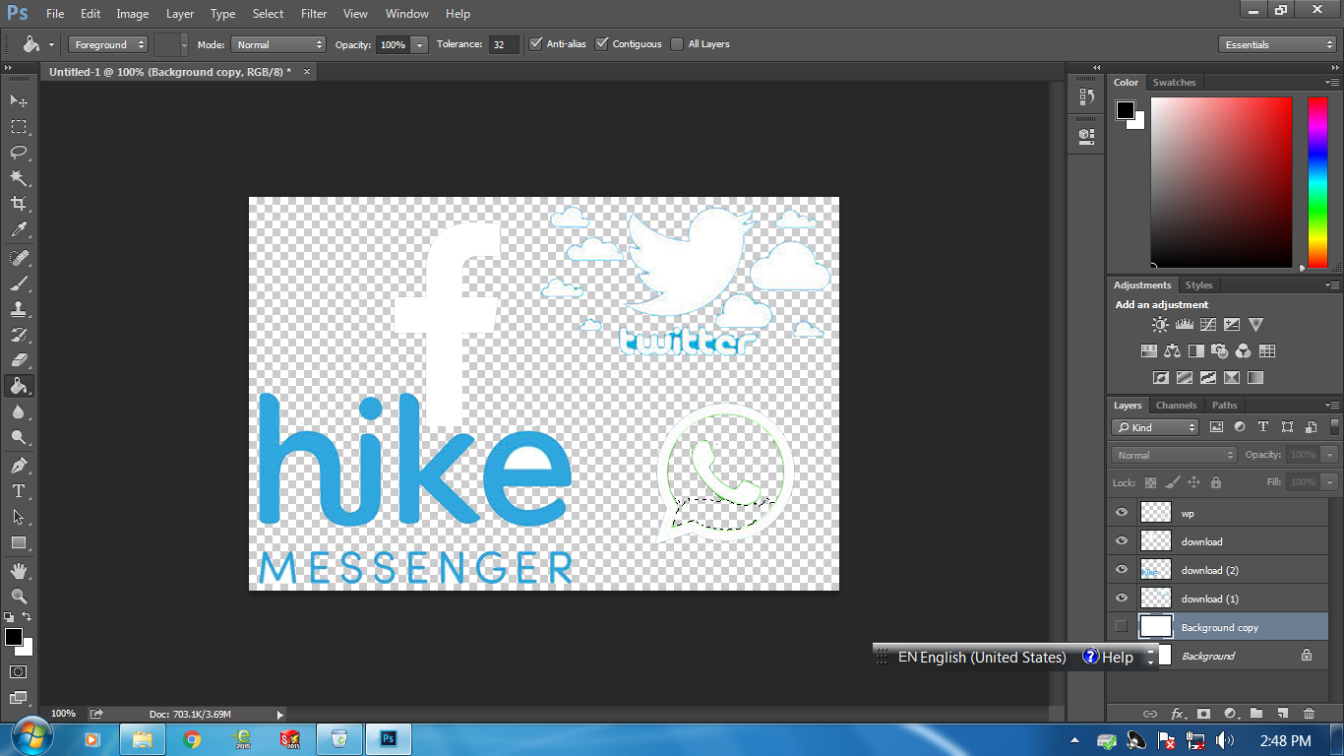Open the Layers panel flyout menu
Screen dimensions: 1344x756
pos(1332,405)
